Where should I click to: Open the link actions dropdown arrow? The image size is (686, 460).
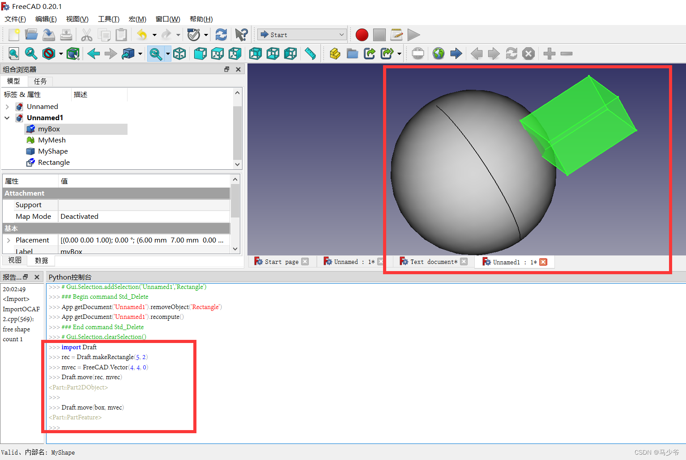[x=399, y=54]
